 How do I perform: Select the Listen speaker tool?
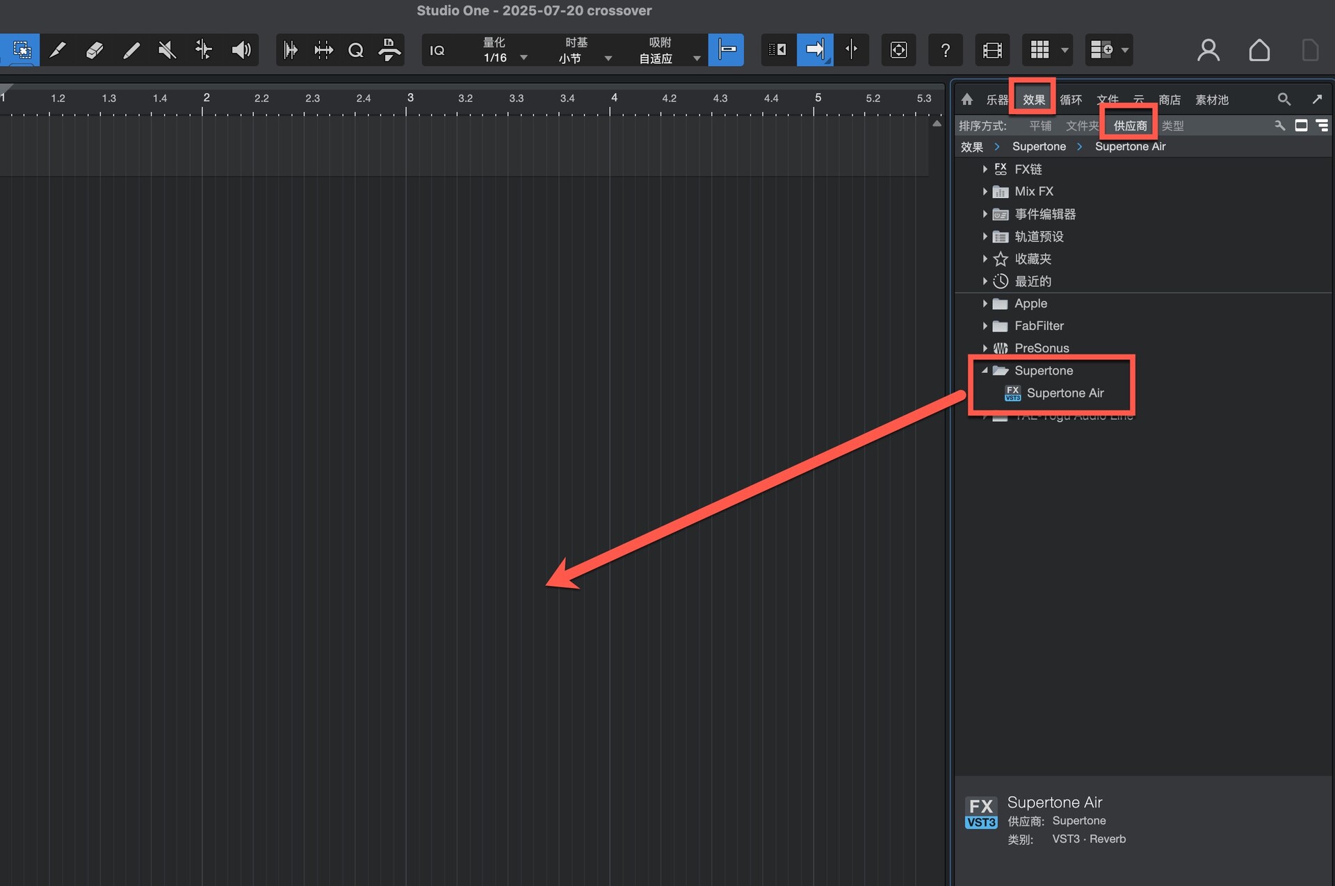coord(241,50)
